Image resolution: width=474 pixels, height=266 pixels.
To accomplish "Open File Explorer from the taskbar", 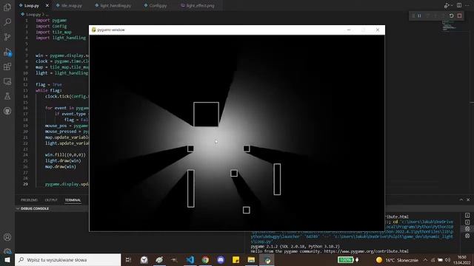I will 251,259.
